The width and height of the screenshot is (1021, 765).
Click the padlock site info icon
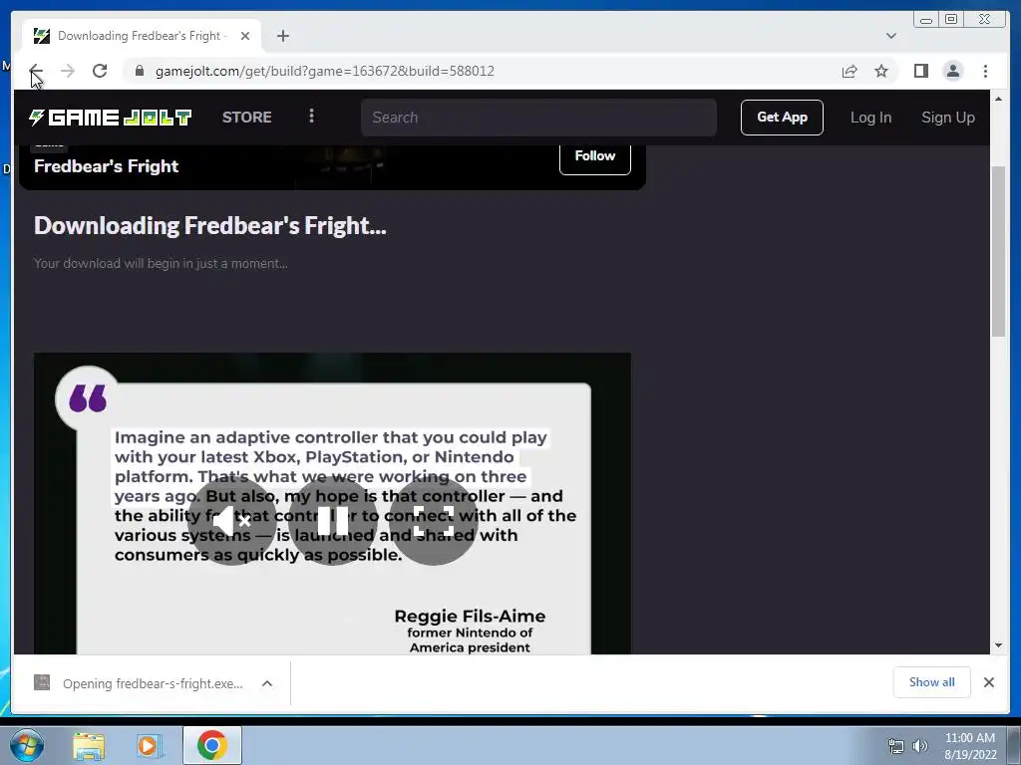pos(139,71)
